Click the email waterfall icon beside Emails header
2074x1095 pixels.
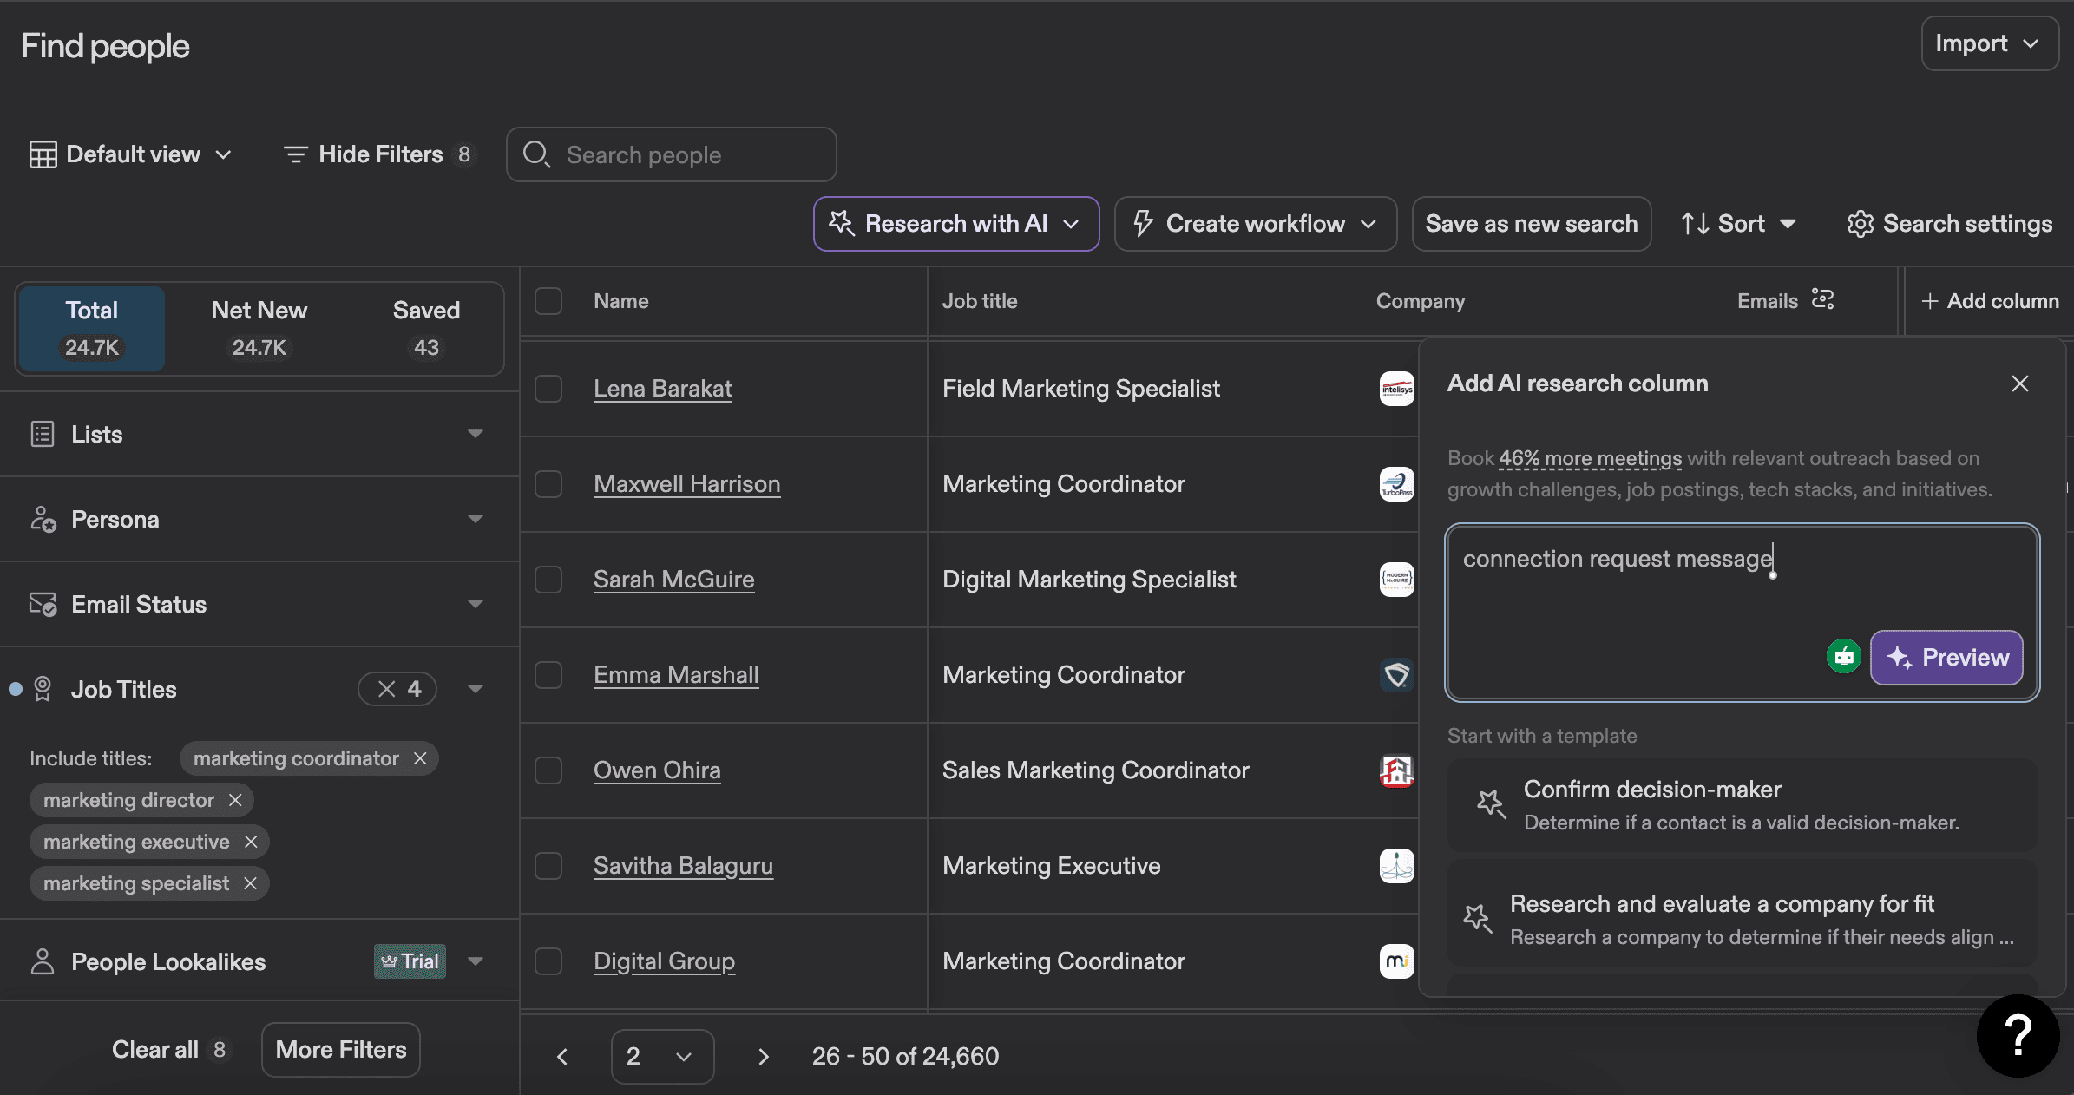pos(1822,300)
